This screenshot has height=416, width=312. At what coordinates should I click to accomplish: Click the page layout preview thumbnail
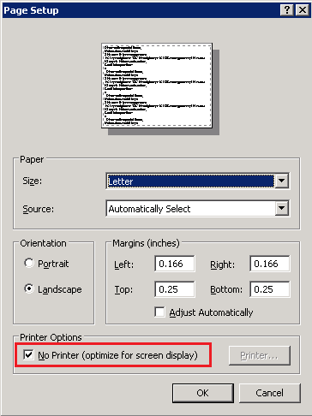[157, 86]
